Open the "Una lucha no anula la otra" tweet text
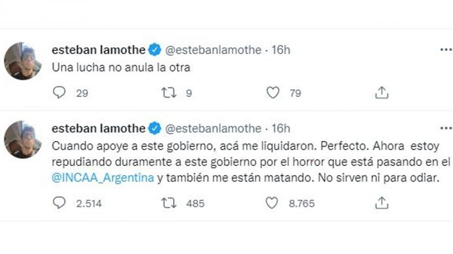453x254 pixels. (120, 68)
